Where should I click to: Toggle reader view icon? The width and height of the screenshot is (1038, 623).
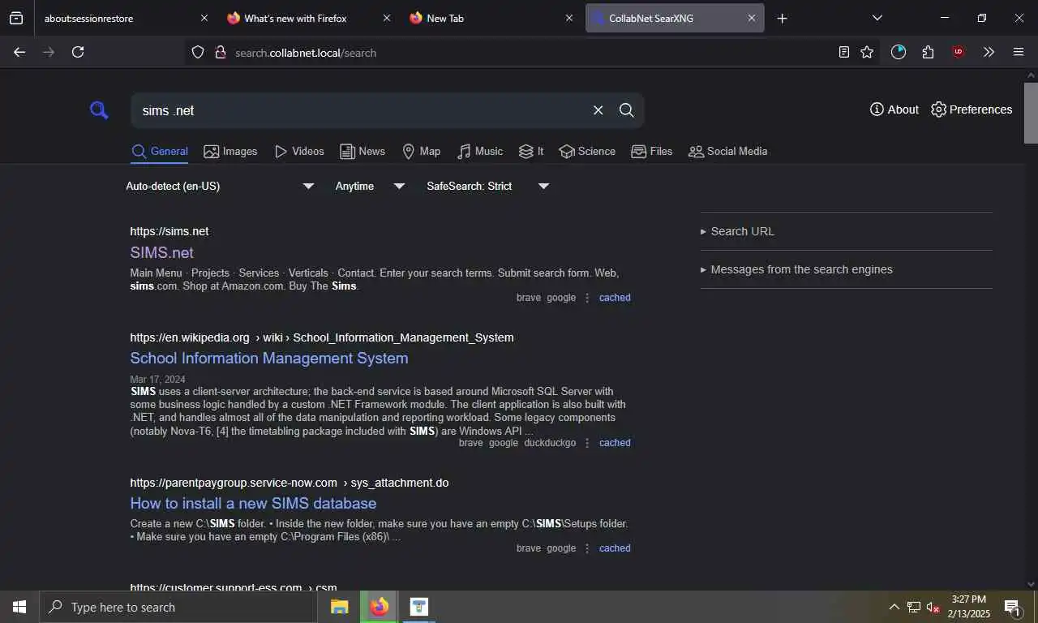pyautogui.click(x=844, y=52)
